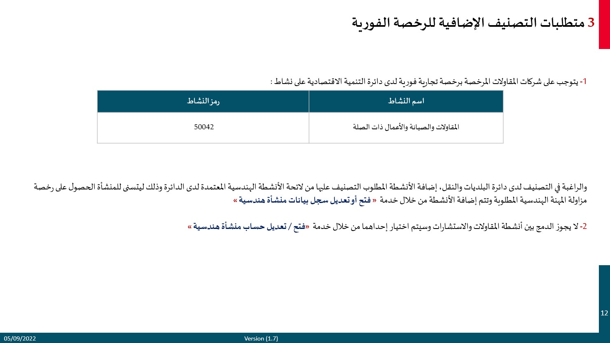This screenshot has width=610, height=343.
Task: Click the red section number 3 in title
Action: point(591,23)
